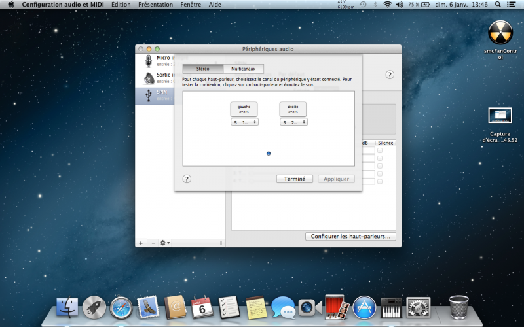Image resolution: width=524 pixels, height=327 pixels.
Task: Test the droite avant speaker
Action: click(x=293, y=109)
